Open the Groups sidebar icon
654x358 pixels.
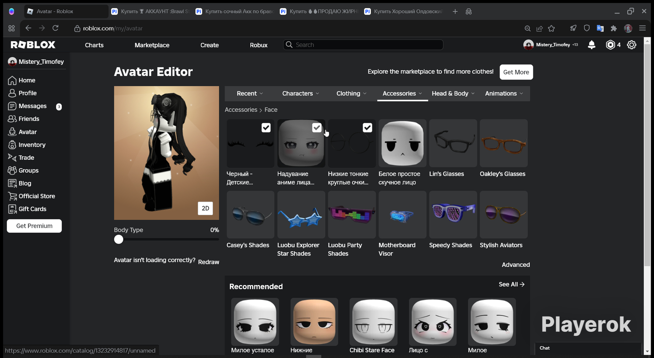12,170
